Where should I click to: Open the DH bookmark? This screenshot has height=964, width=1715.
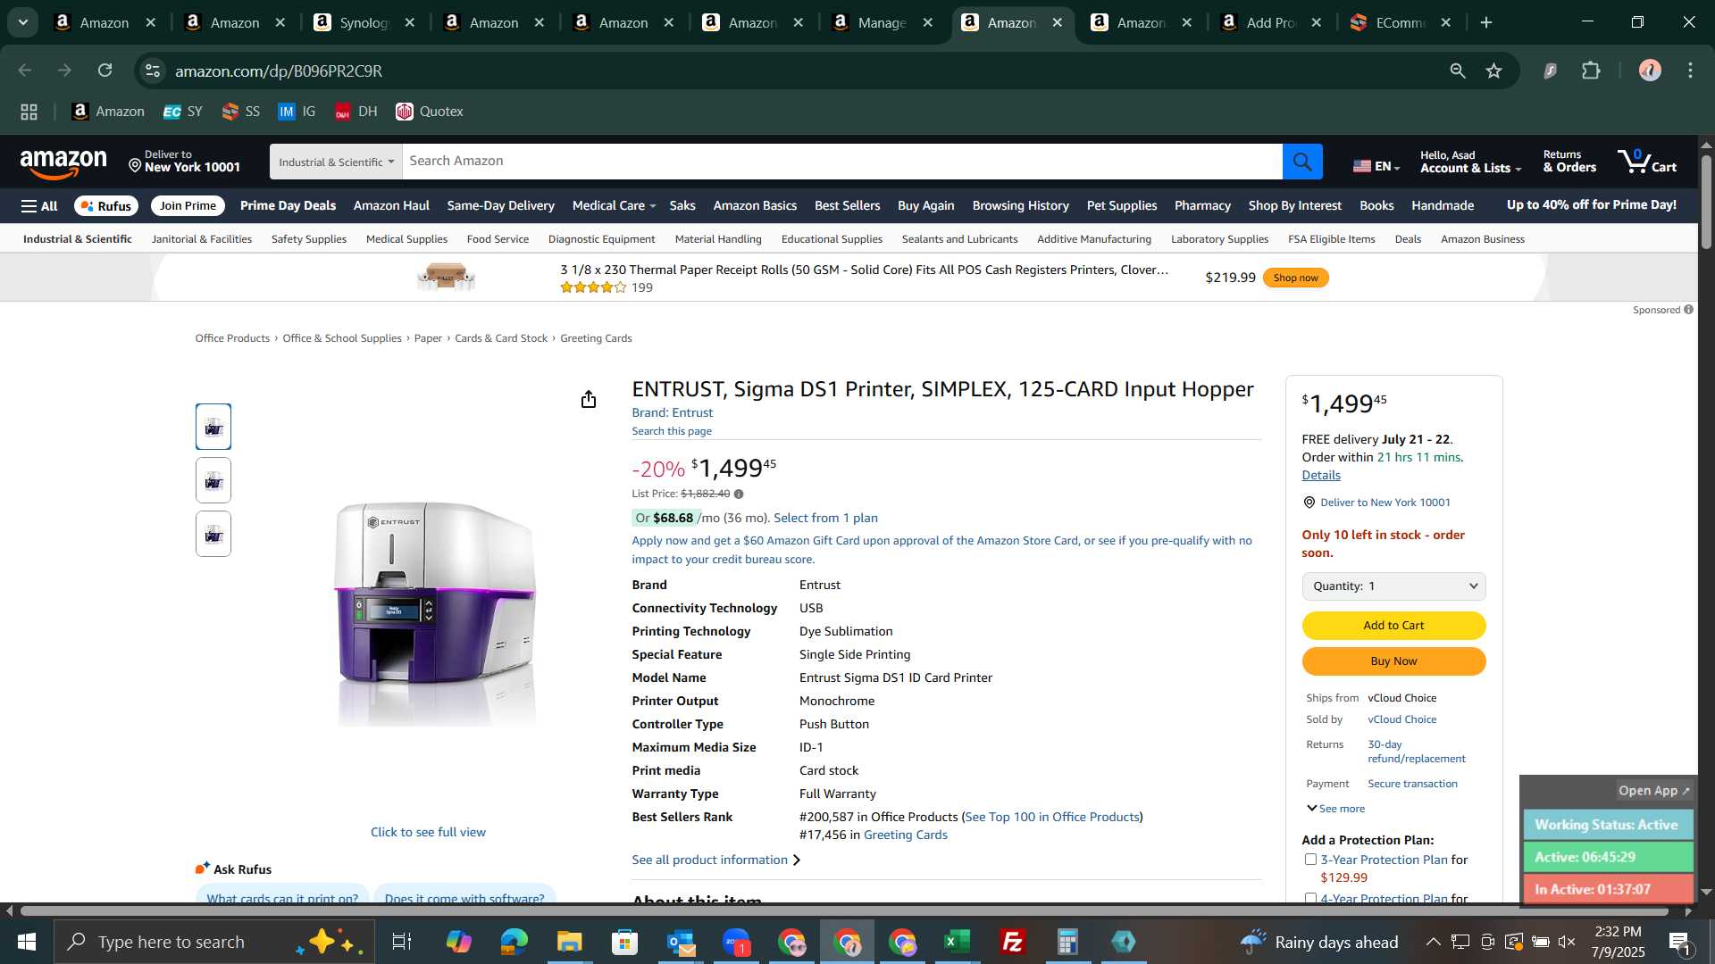(x=356, y=112)
